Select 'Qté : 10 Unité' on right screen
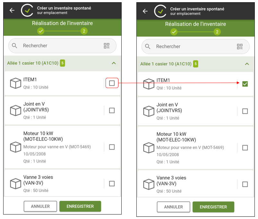Image resolution: width=258 pixels, height=219 pixels. (169, 88)
